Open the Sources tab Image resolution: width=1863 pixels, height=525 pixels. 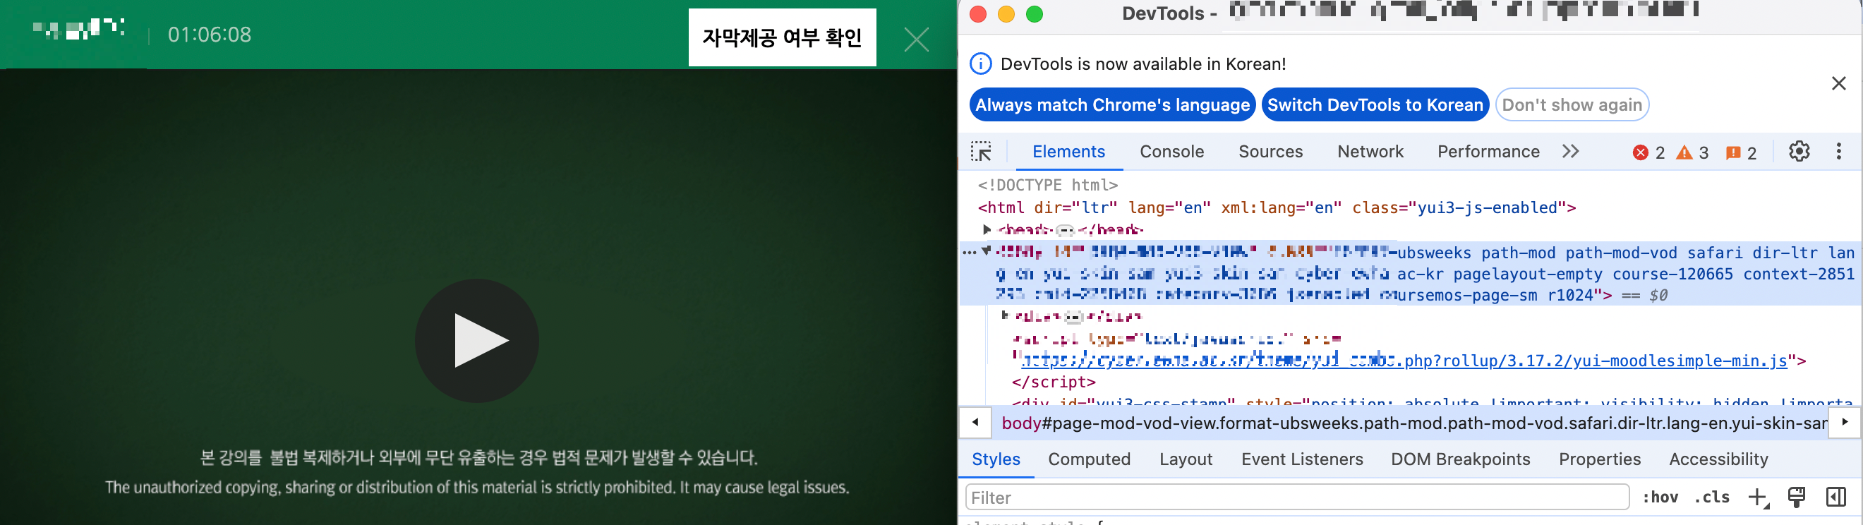point(1270,152)
